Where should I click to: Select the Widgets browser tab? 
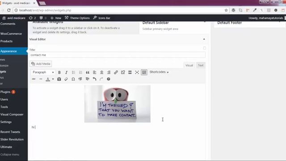pos(17,3)
